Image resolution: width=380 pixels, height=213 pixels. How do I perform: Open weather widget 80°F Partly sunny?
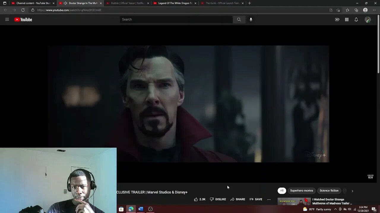[x=317, y=209]
